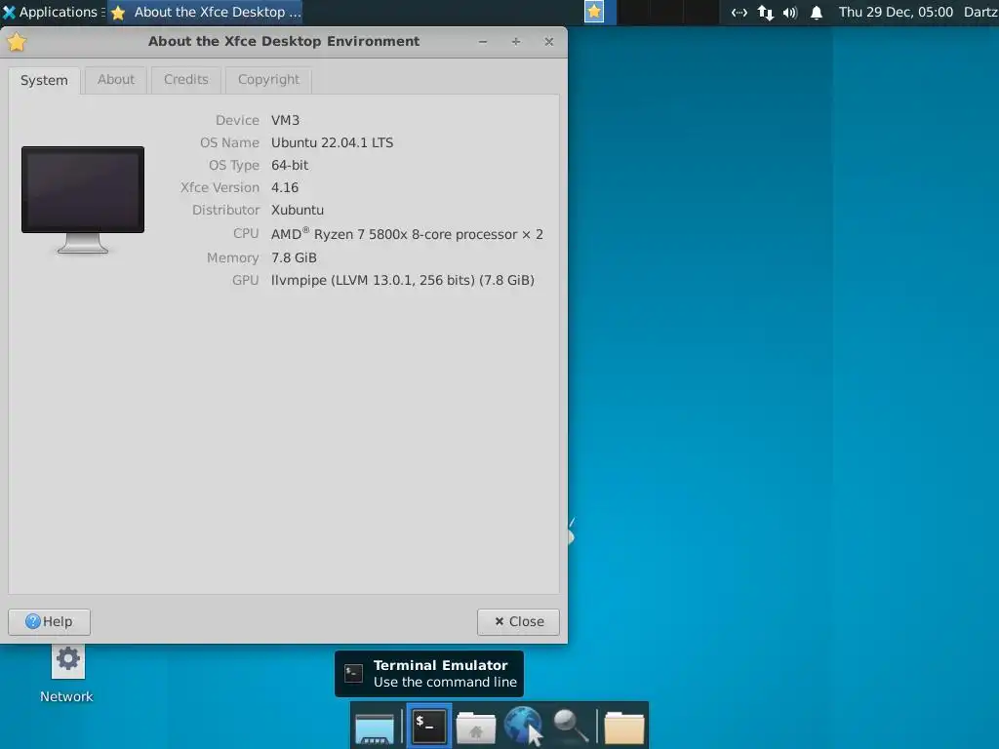Screen dimensions: 999x749
Task: Click the Close button in the dialog
Action: coord(518,621)
